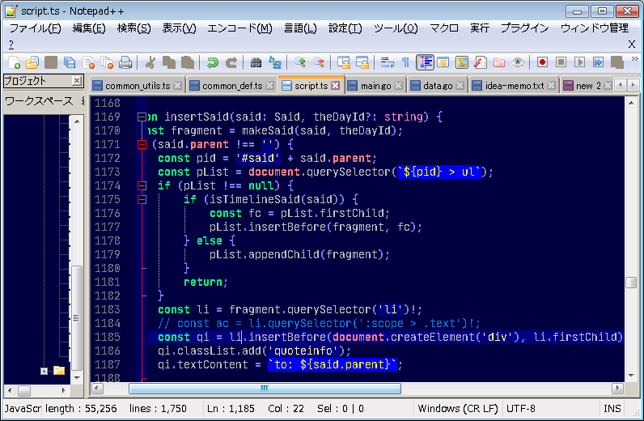Click the Save file toolbar icon
This screenshot has height=421, width=644.
[x=51, y=62]
